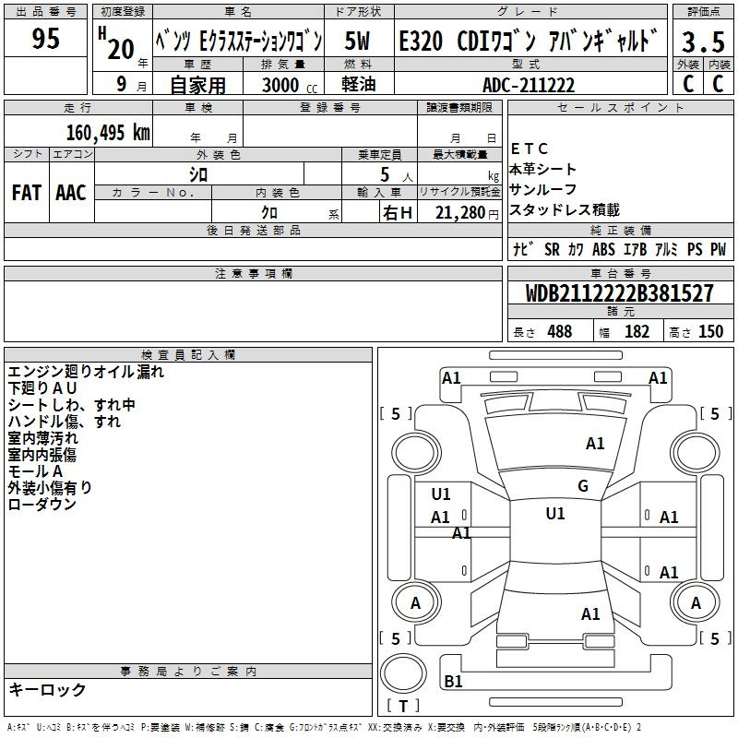
Task: Click the chassis number WDB2112222B381527
Action: [x=620, y=293]
